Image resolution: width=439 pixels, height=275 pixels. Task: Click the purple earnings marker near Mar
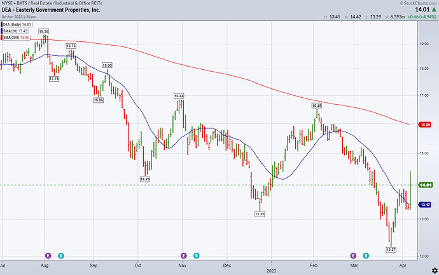point(353,255)
